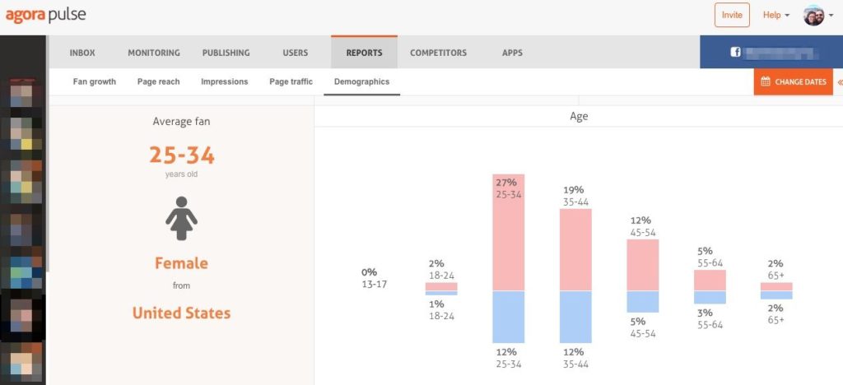The height and width of the screenshot is (385, 843).
Task: Click the '19%' label above 35-44 bar
Action: click(573, 190)
